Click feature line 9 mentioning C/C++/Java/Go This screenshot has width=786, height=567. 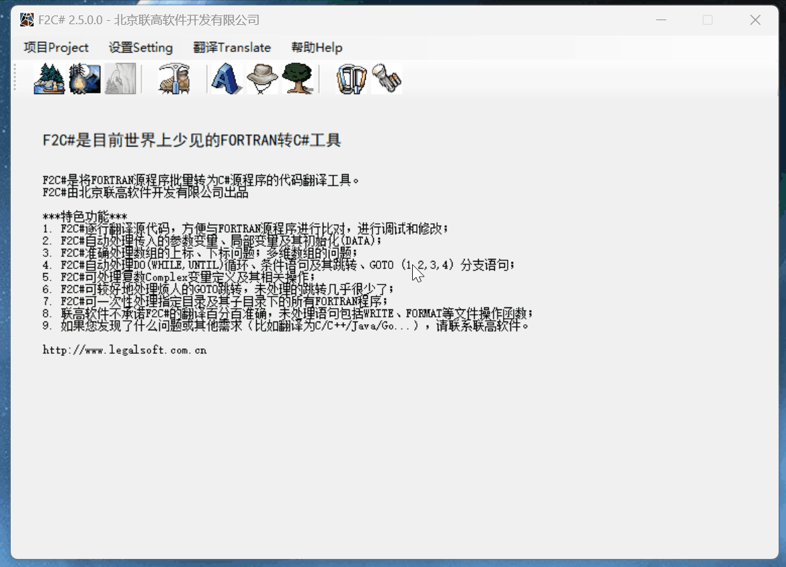286,326
